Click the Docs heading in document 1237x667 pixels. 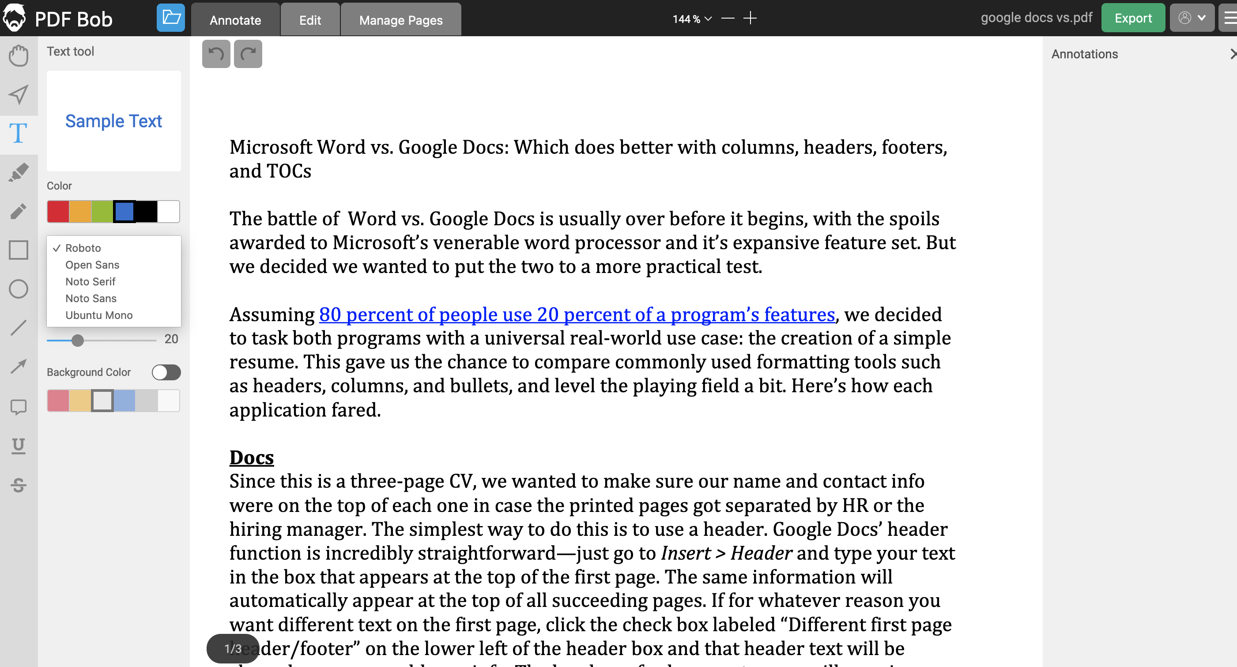[x=252, y=458]
